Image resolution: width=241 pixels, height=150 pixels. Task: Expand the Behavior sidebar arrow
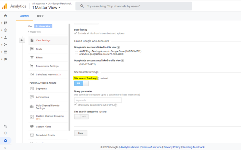pyautogui.click(x=2, y=52)
